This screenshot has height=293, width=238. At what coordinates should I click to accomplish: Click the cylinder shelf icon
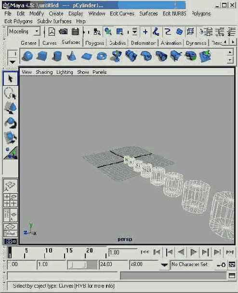tap(57, 56)
